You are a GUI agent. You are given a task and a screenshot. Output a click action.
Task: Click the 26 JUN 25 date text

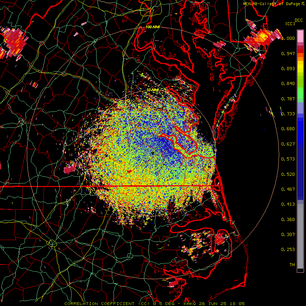pyautogui.click(x=213, y=304)
